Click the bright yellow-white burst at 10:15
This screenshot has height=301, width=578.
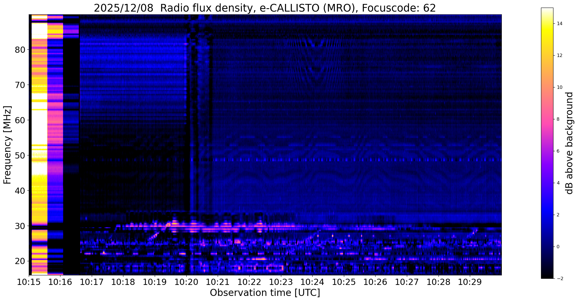39,144
